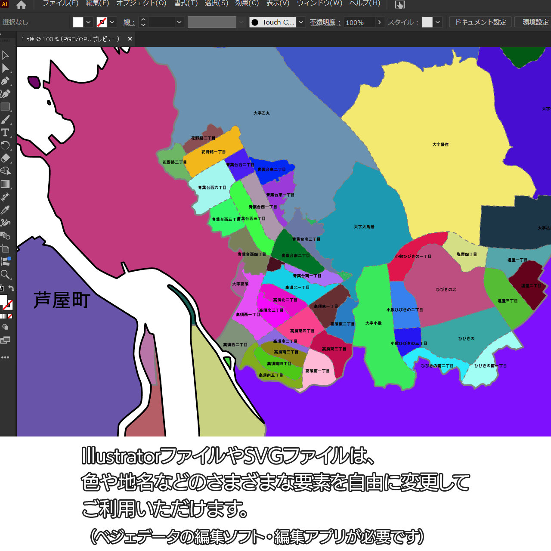The width and height of the screenshot is (551, 551).
Task: Select the Gradient tool
Action: [5, 184]
